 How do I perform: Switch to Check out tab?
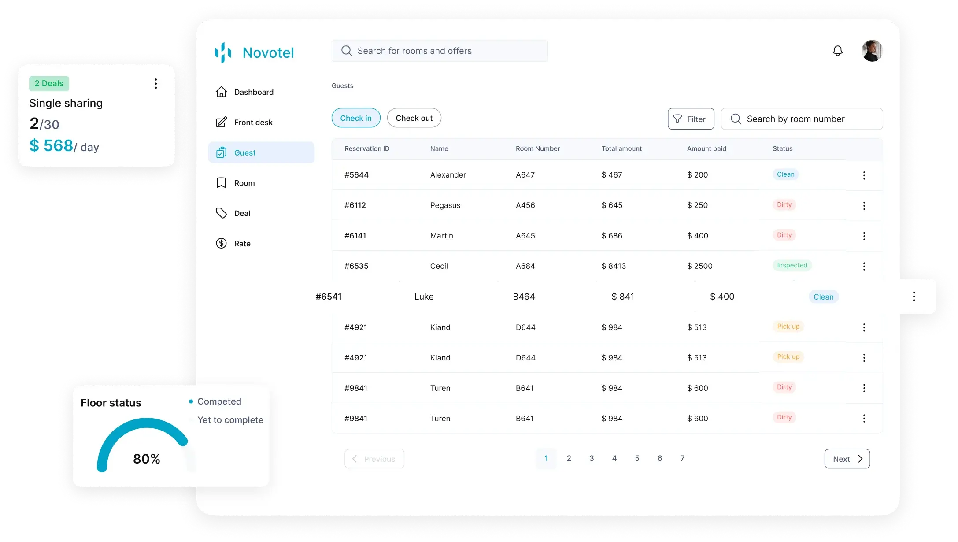pyautogui.click(x=414, y=118)
